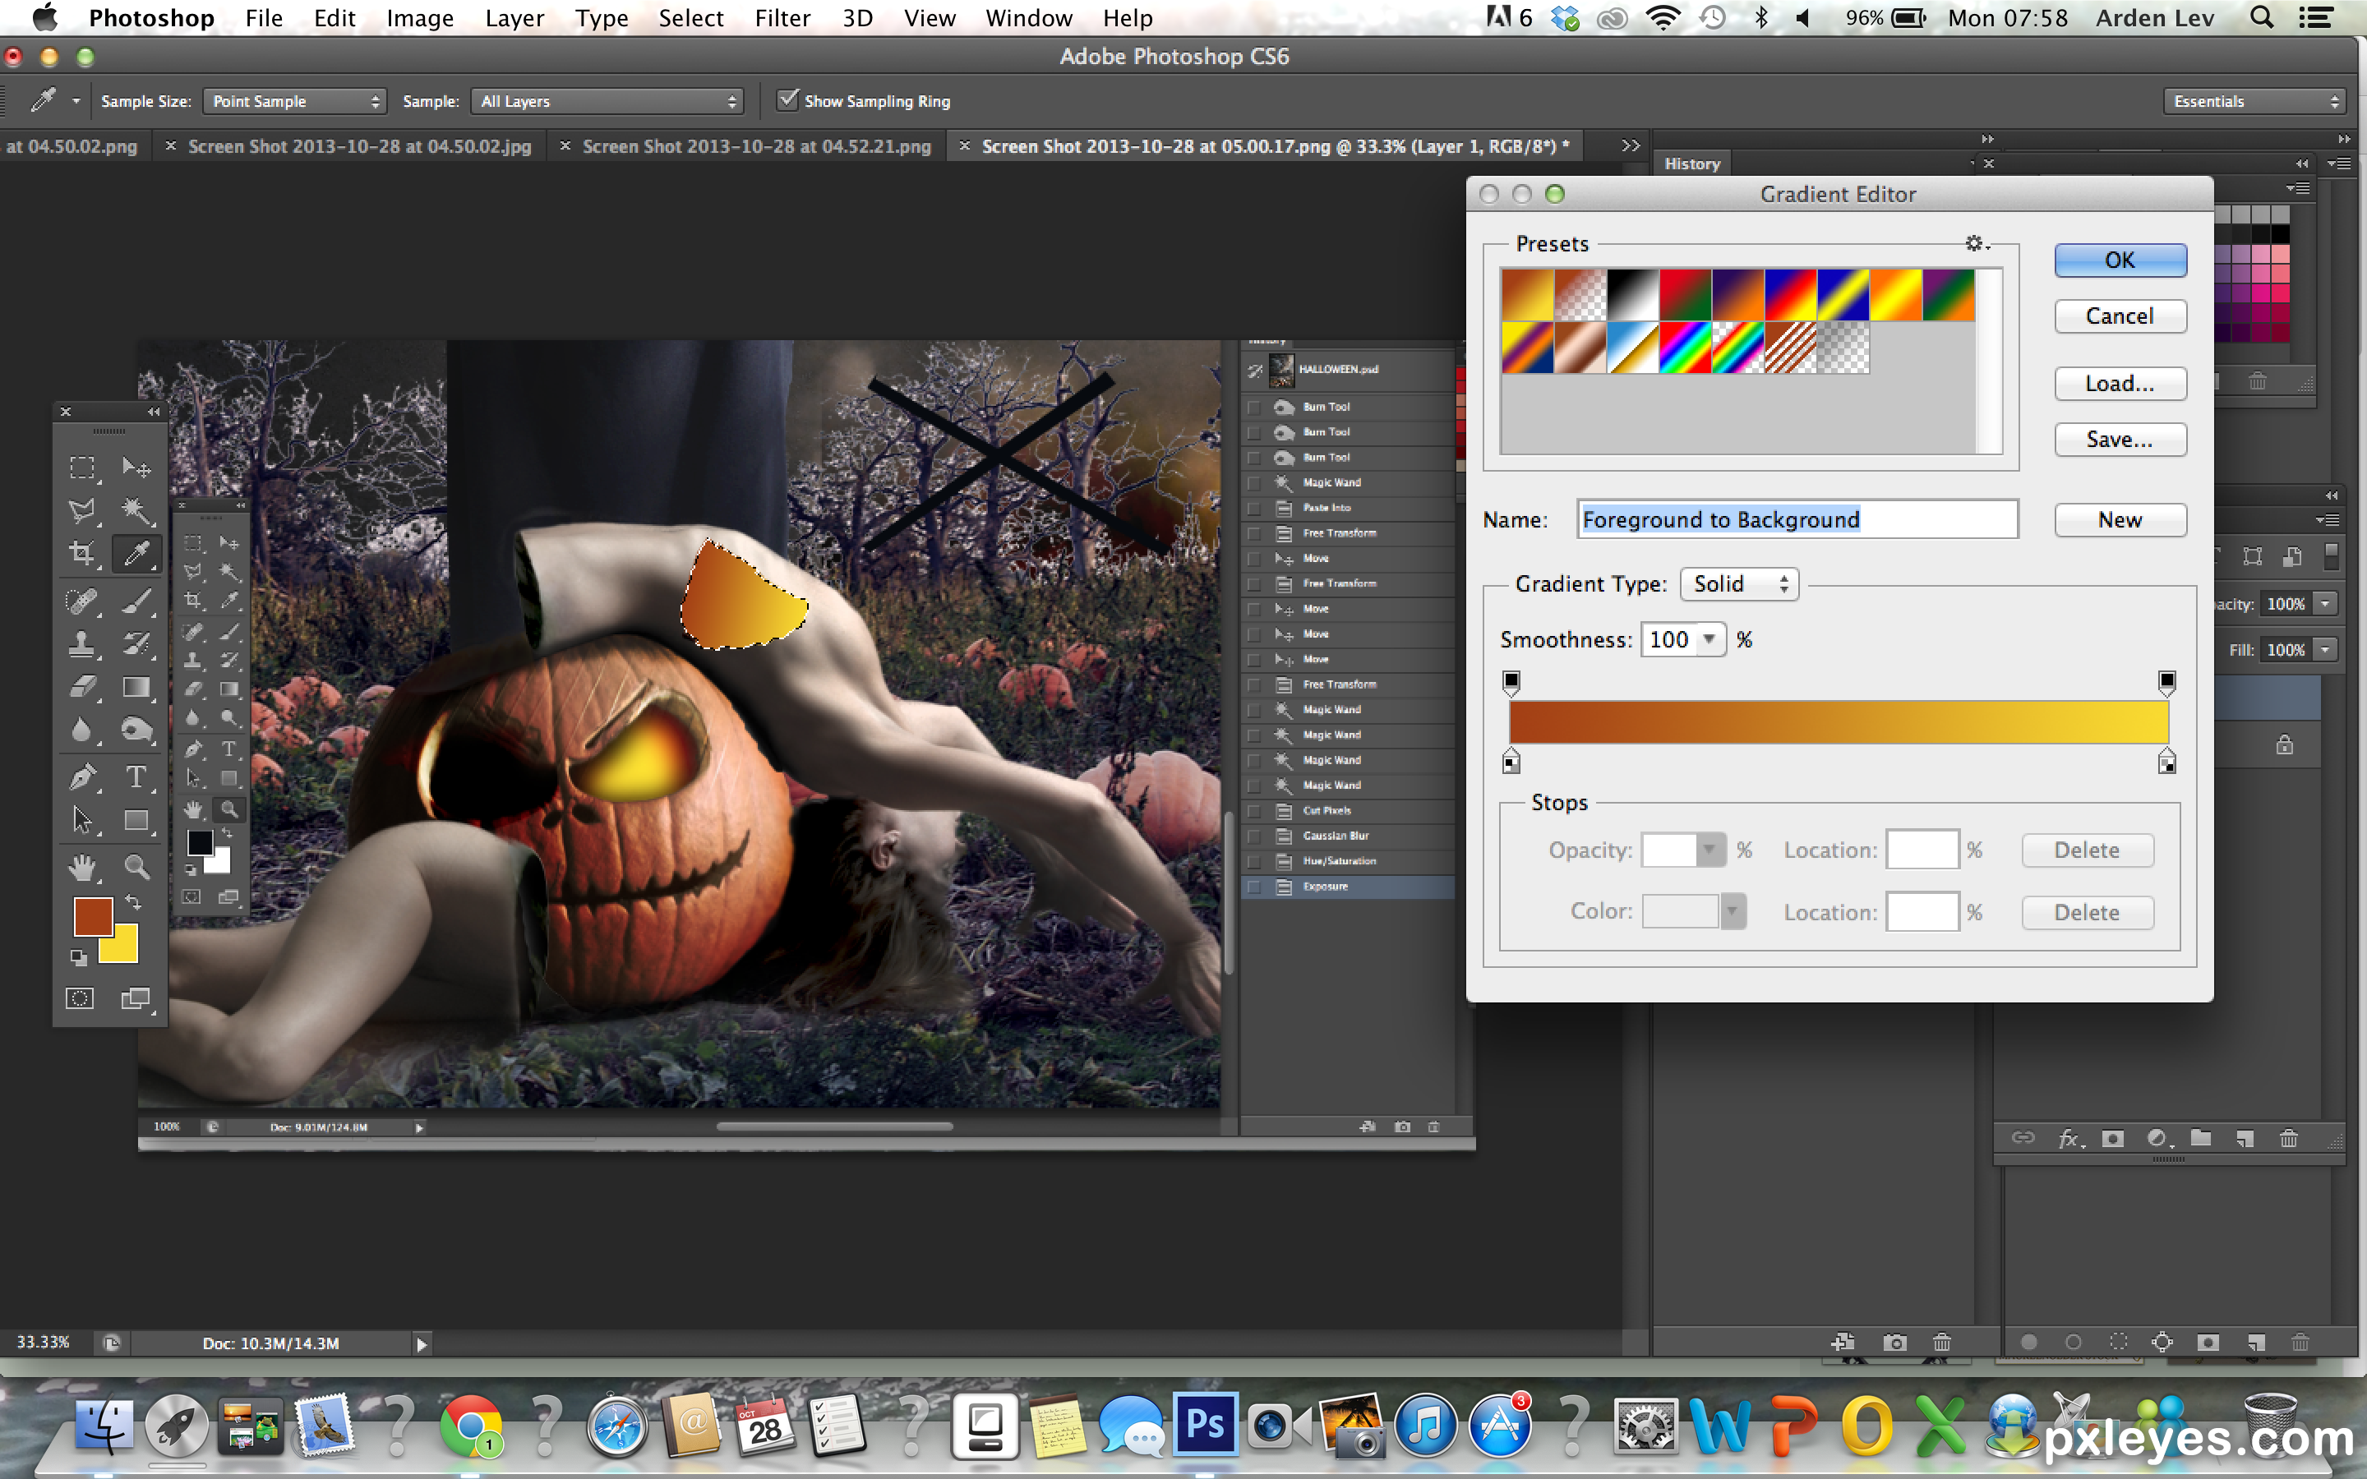Select the History Brush tool
Viewport: 2367px width, 1479px height.
tap(136, 643)
